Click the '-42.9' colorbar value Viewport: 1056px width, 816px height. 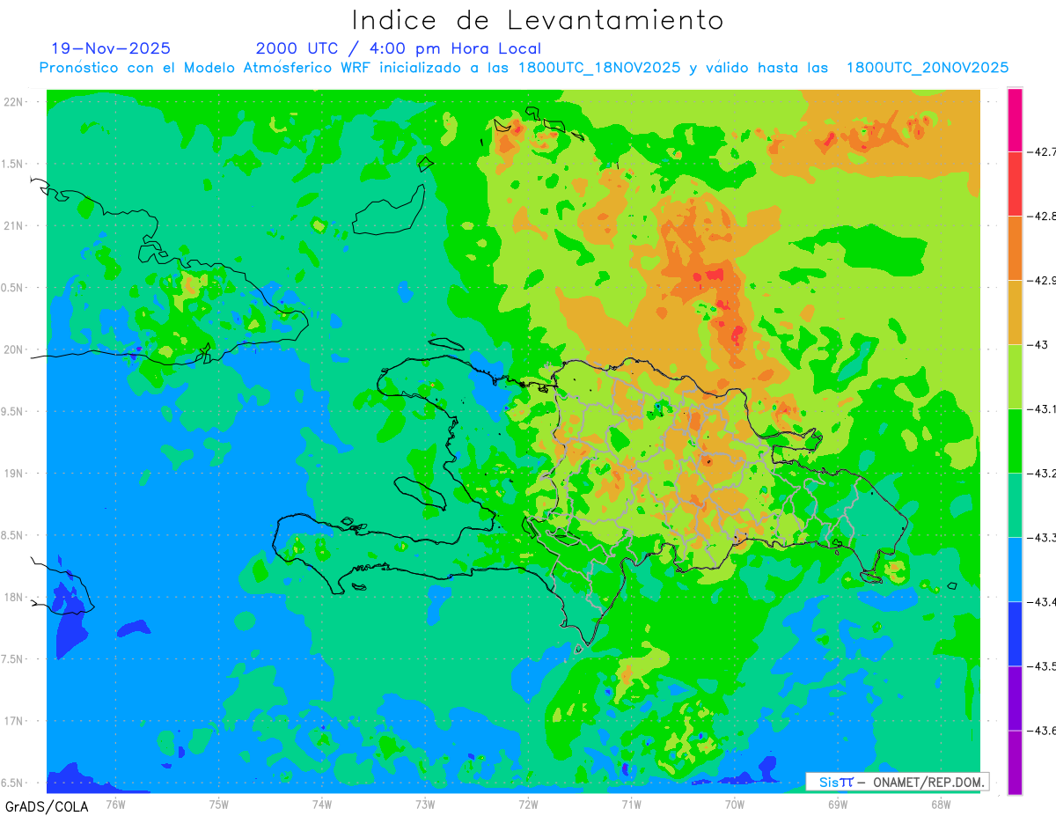click(1044, 280)
